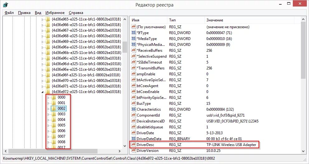Select the DriverVersion value name
Viewport: 309px width, 164px height.
(x=147, y=151)
